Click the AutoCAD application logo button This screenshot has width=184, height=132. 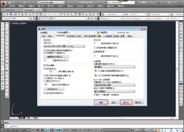tap(3, 3)
